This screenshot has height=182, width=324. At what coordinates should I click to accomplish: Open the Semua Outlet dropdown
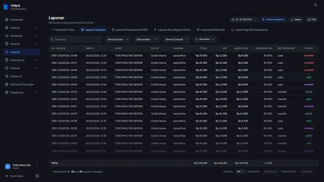tap(118, 39)
